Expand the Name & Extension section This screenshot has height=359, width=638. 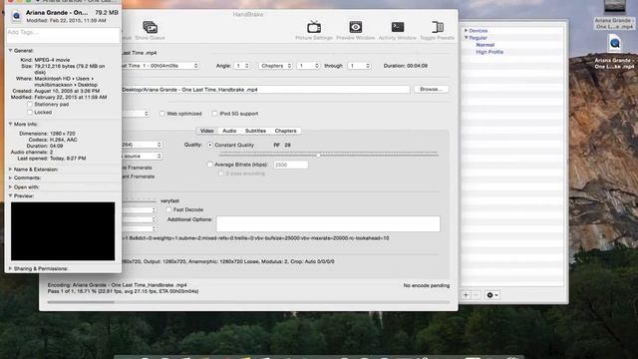tap(11, 170)
